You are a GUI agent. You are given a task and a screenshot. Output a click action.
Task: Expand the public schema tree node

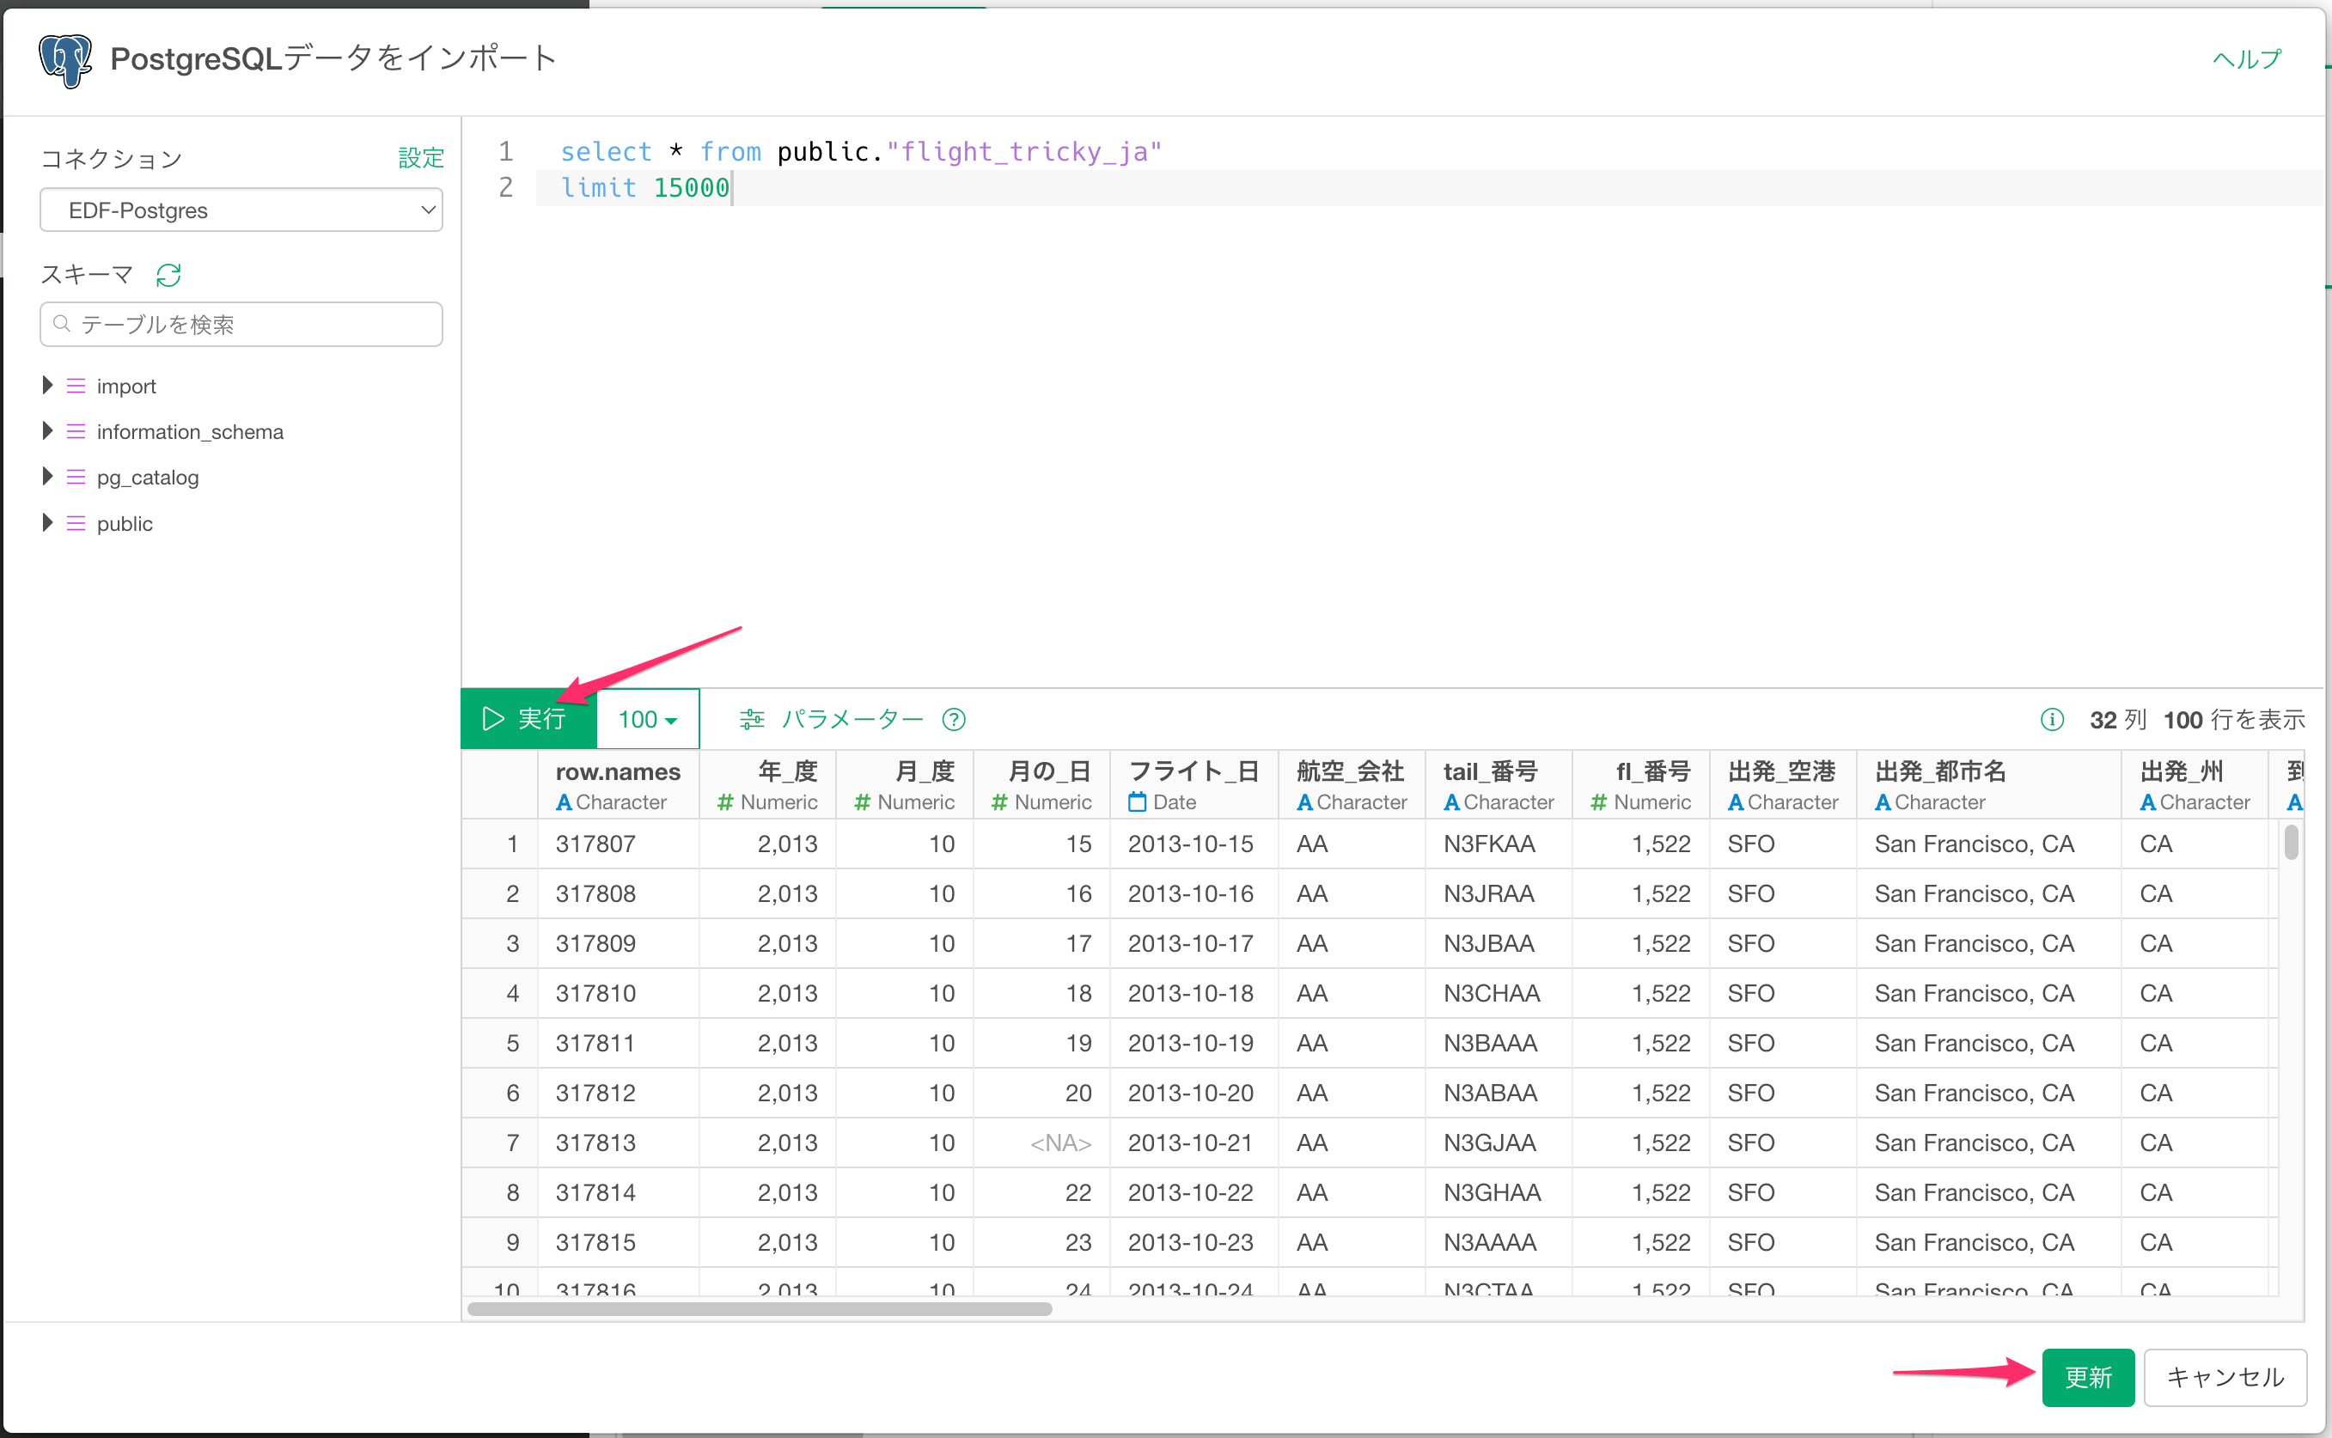tap(46, 522)
